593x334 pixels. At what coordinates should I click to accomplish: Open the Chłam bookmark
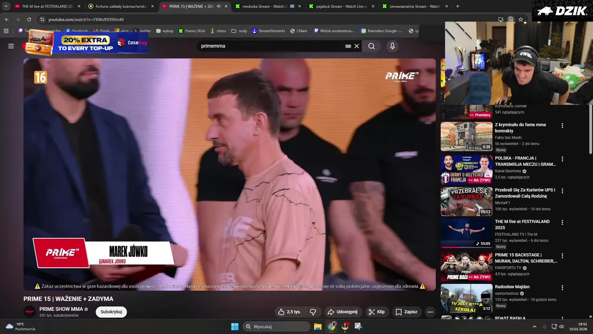pyautogui.click(x=299, y=31)
